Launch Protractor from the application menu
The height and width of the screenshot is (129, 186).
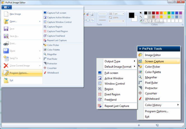pos(63,64)
